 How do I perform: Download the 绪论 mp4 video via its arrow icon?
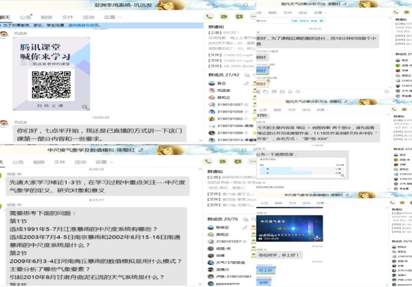point(317,238)
